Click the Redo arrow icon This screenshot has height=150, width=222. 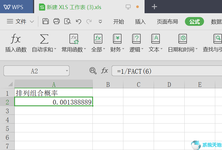point(89,22)
